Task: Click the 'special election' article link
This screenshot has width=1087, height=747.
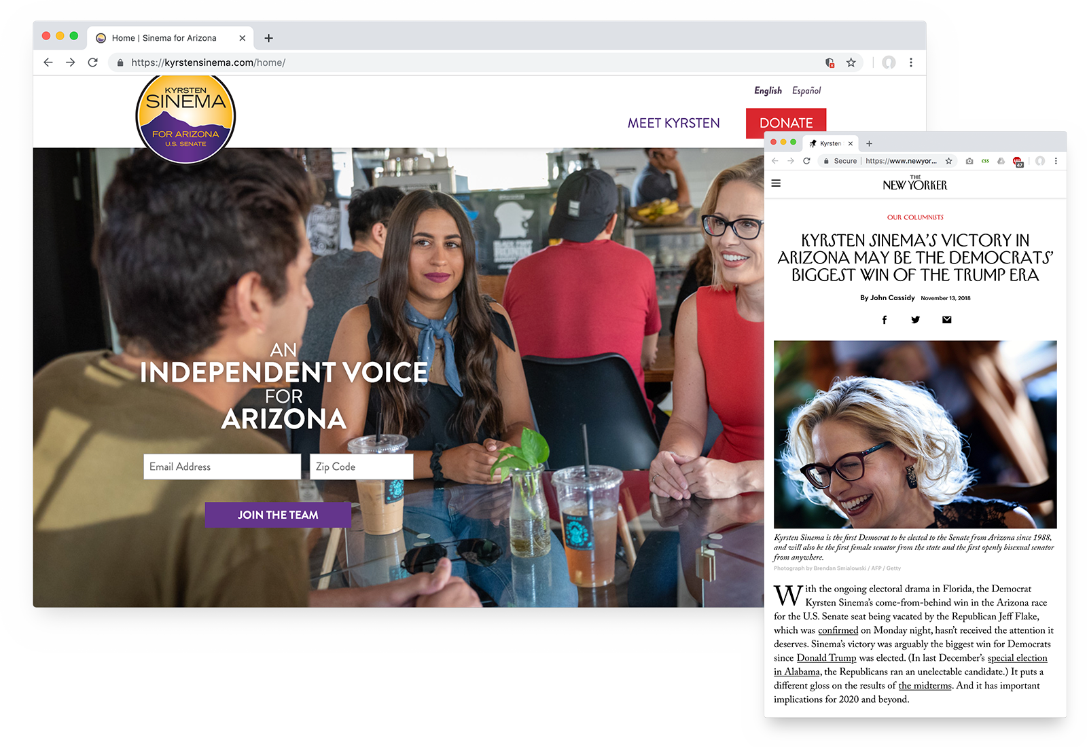Action: click(1017, 658)
